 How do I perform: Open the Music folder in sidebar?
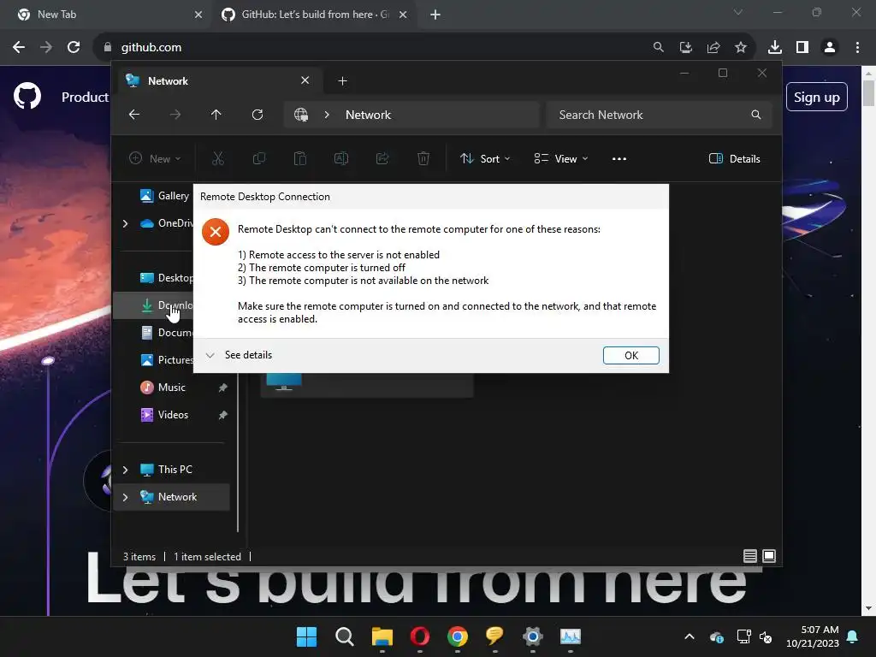(x=171, y=388)
